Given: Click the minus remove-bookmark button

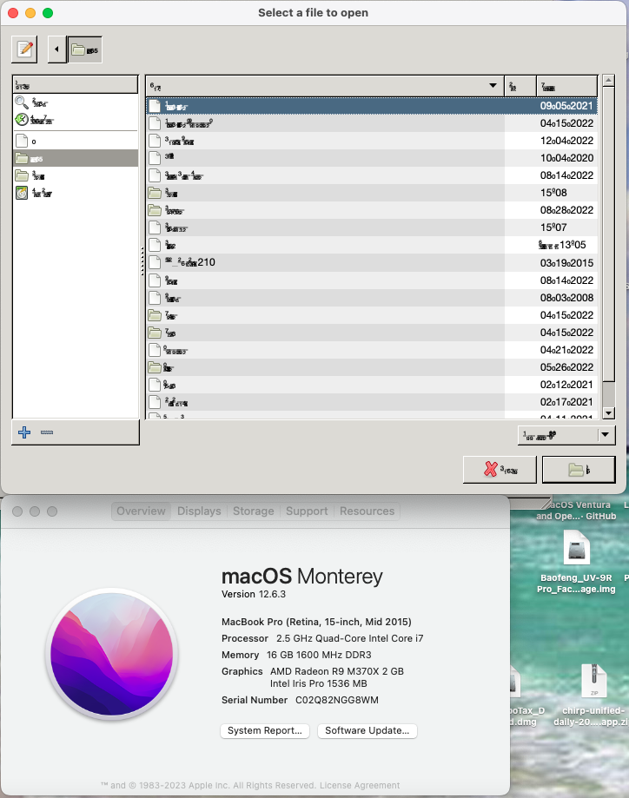Looking at the screenshot, I should coord(47,432).
